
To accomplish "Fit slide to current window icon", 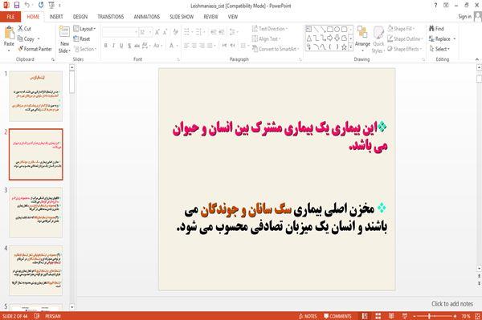I will [478, 316].
